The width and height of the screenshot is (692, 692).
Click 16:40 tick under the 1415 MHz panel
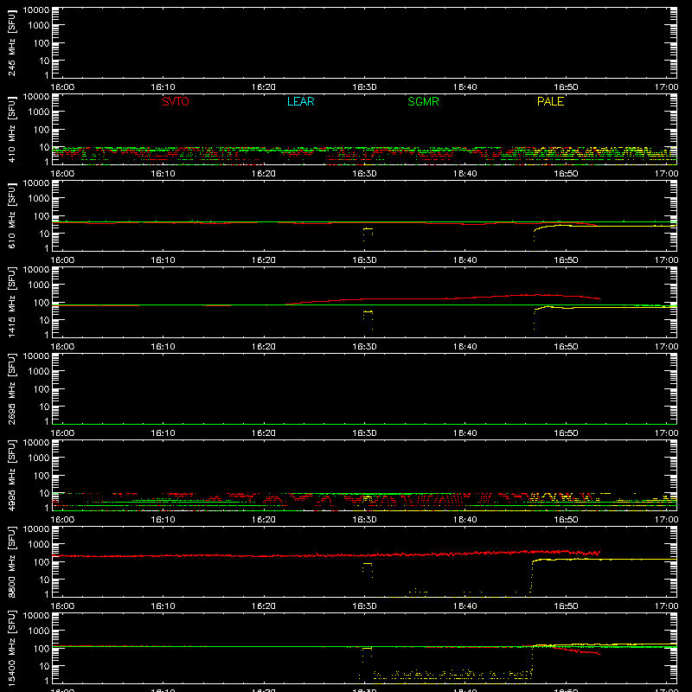tap(465, 347)
